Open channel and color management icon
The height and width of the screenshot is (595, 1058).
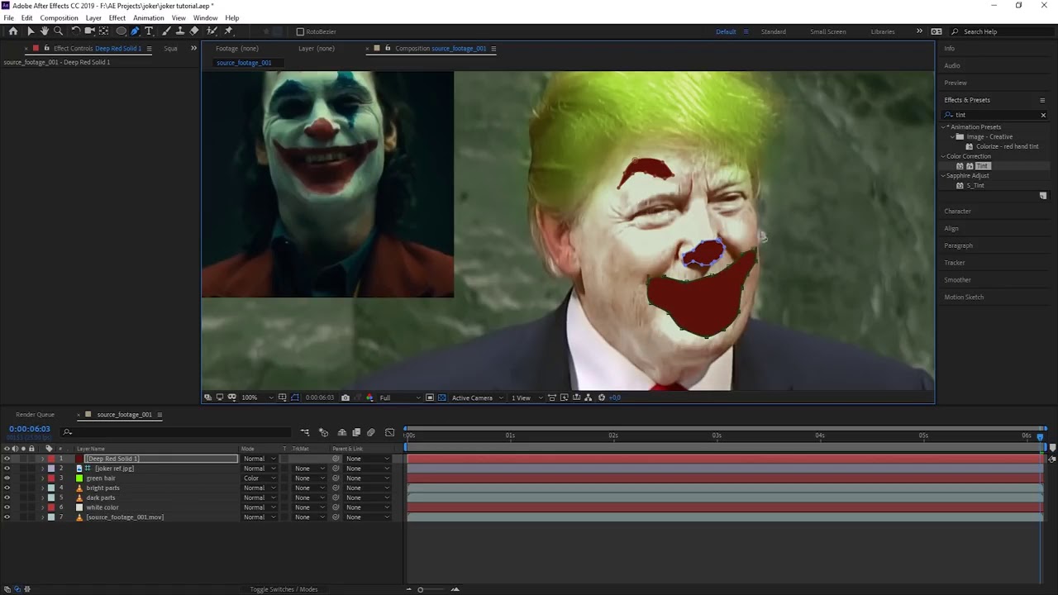pyautogui.click(x=370, y=397)
